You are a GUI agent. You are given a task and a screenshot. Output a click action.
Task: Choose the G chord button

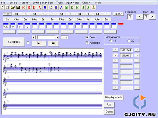pos(70,14)
